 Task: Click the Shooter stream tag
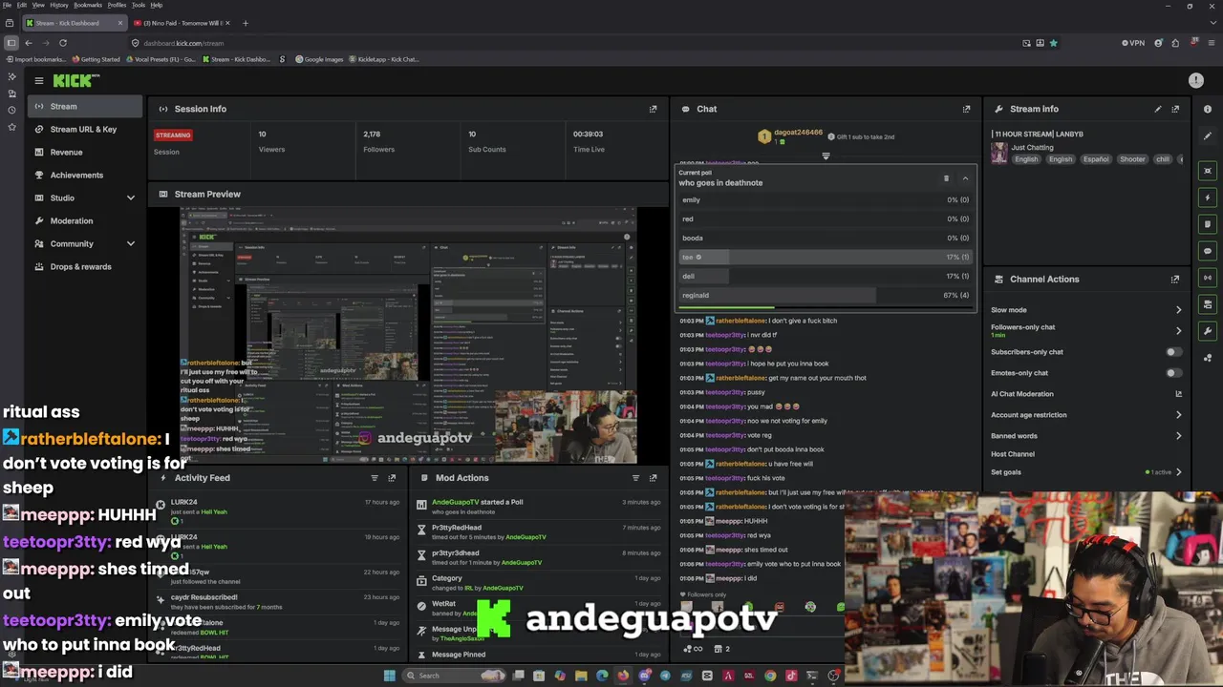pos(1132,159)
